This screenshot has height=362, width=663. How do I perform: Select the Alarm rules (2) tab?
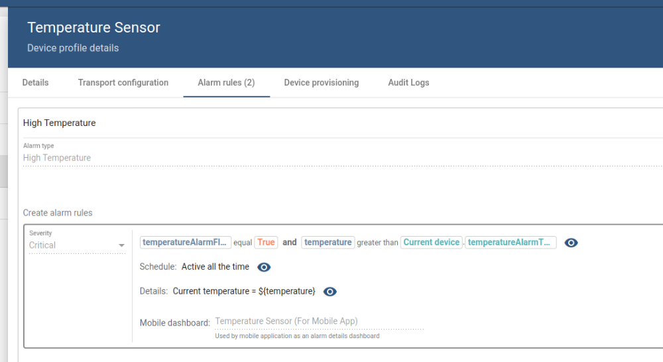(226, 83)
